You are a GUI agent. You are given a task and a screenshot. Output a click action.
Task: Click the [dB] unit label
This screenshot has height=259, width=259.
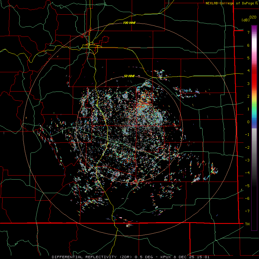pyautogui.click(x=245, y=20)
